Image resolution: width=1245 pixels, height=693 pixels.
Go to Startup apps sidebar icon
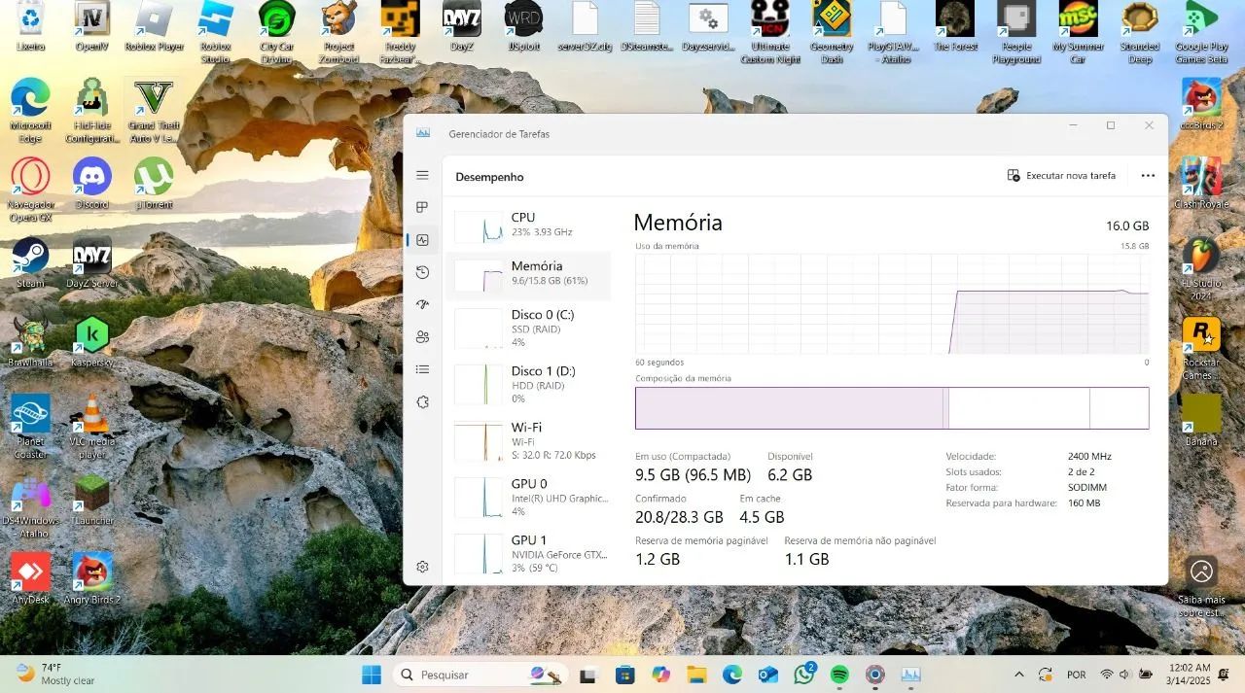pyautogui.click(x=422, y=304)
